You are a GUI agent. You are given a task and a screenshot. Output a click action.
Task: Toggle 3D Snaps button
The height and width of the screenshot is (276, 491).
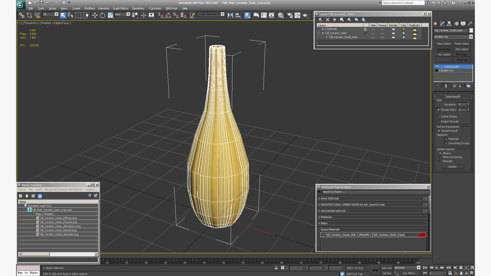pos(160,15)
